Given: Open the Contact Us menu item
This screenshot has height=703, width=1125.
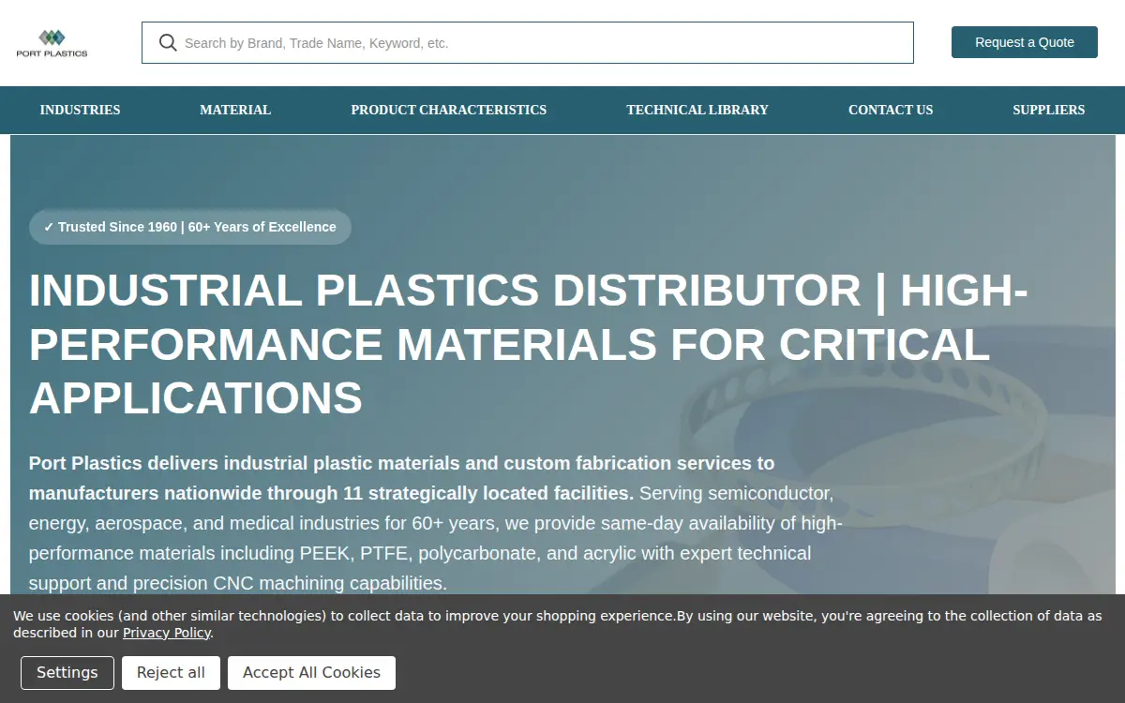Looking at the screenshot, I should click(x=891, y=110).
